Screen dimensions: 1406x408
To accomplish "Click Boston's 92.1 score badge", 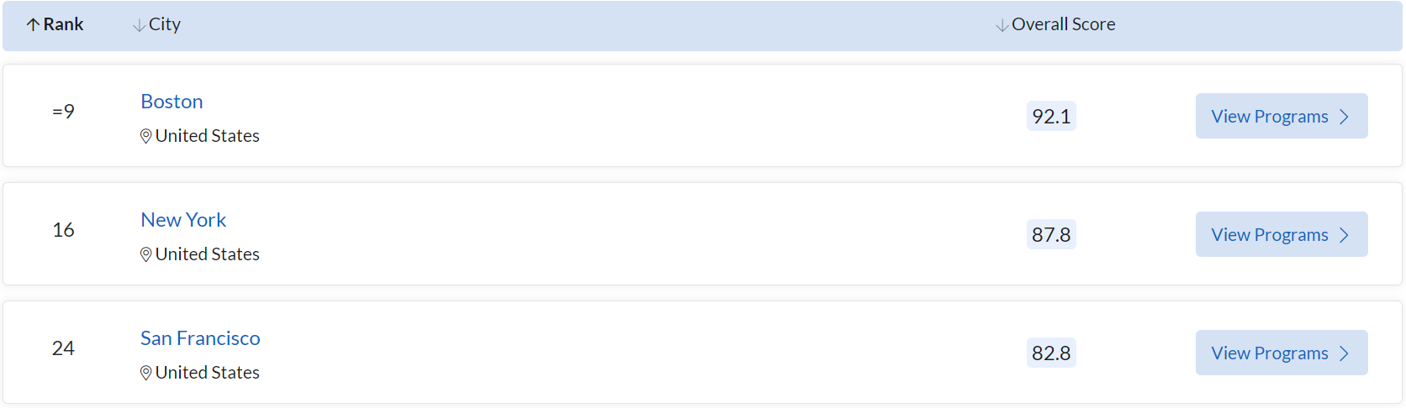I will [1051, 117].
